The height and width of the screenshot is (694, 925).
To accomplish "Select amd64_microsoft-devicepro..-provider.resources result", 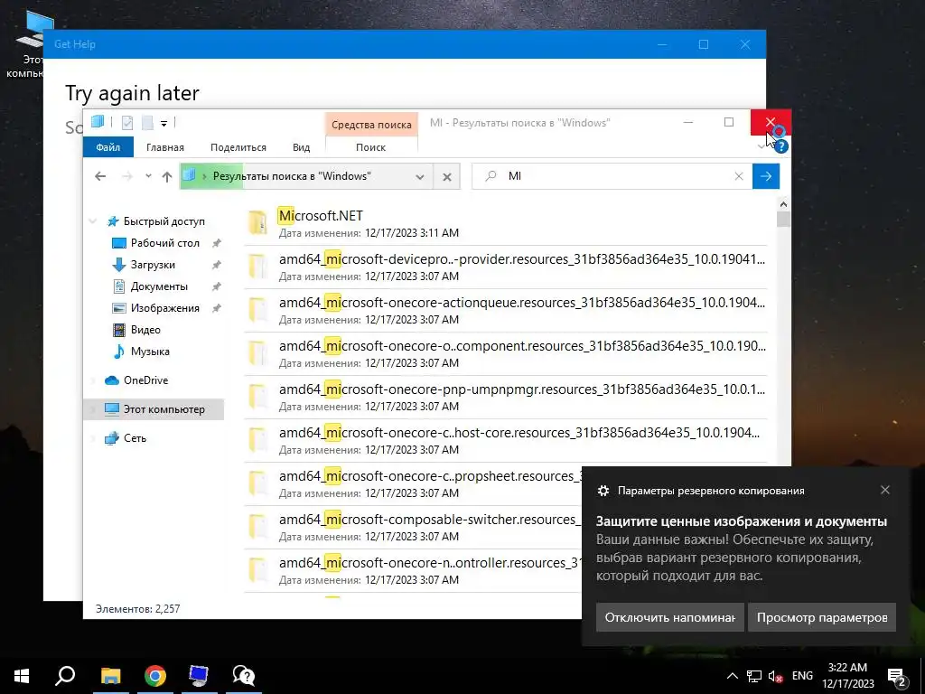I will click(x=506, y=267).
